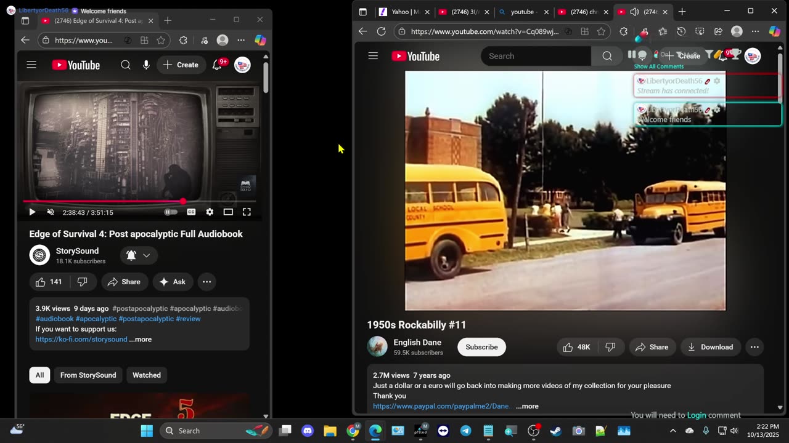Image resolution: width=789 pixels, height=443 pixels.
Task: Open English Dane channel avatar
Action: pyautogui.click(x=377, y=346)
